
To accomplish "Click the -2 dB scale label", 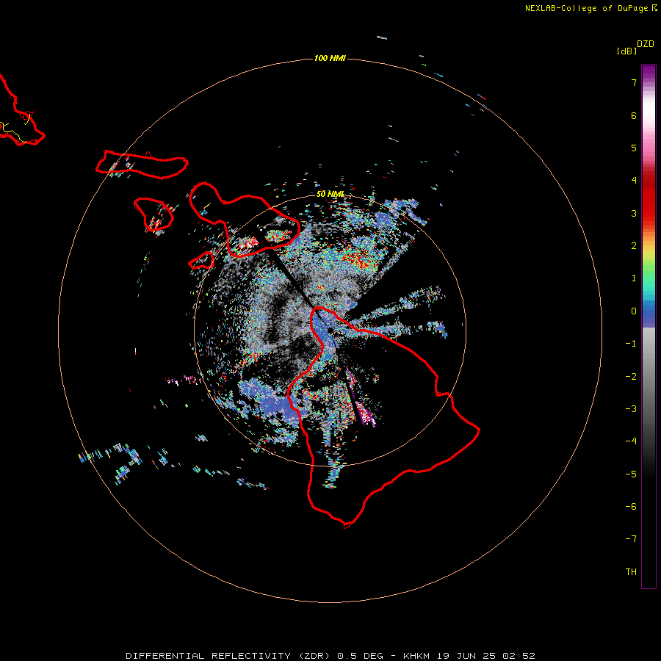I will click(x=631, y=377).
